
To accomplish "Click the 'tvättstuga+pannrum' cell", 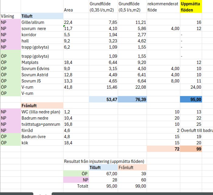I will click(42, 124).
